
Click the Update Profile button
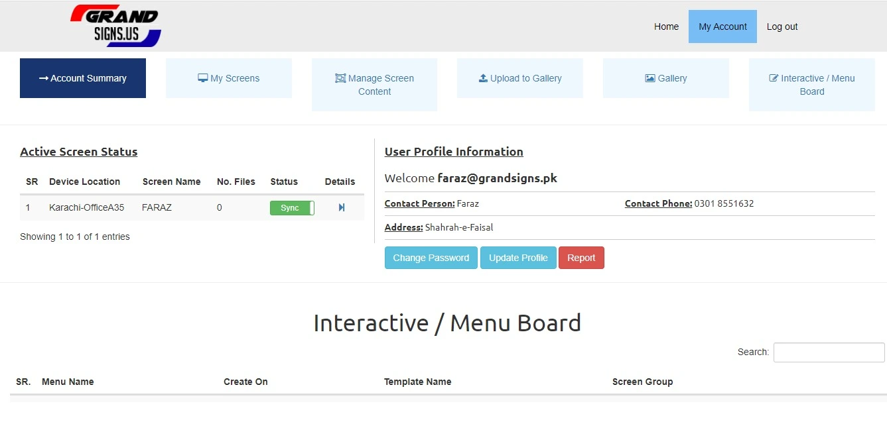[x=518, y=258]
